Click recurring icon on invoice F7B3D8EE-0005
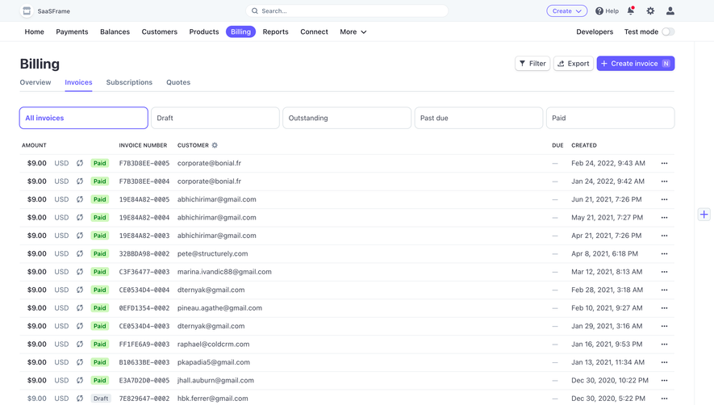 (x=80, y=163)
